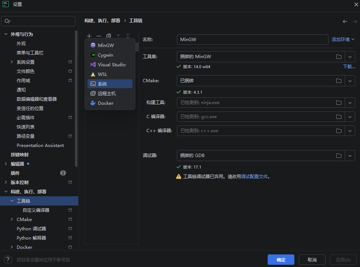The height and width of the screenshot is (267, 360).
Task: Click the add toolchain plus icon
Action: point(89,36)
